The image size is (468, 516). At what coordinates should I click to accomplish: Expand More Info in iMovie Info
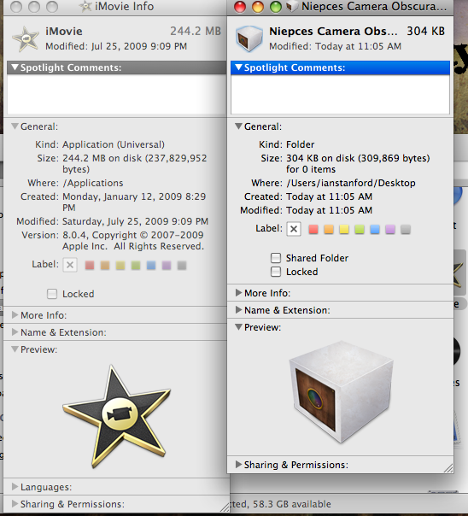[x=15, y=315]
